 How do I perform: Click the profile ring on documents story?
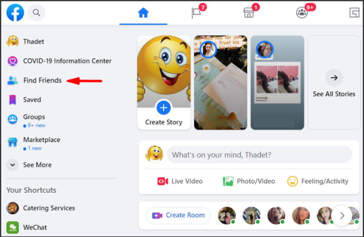(208, 49)
